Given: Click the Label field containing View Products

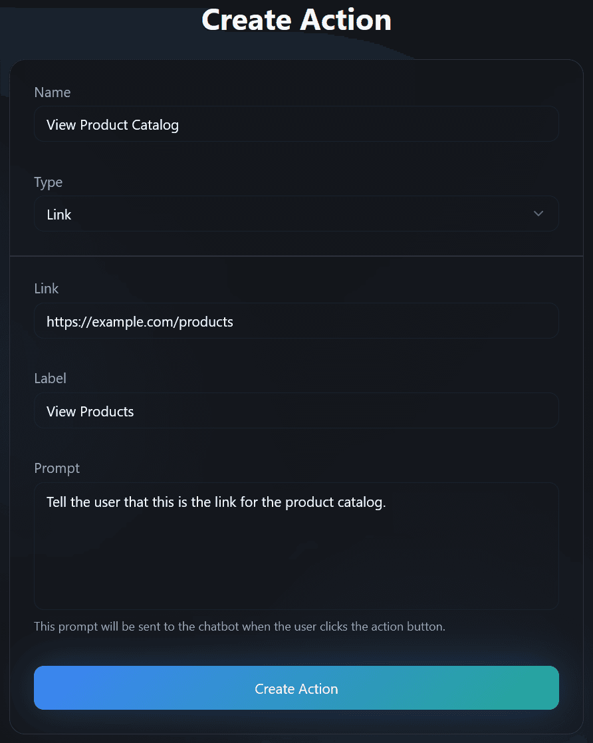Looking at the screenshot, I should tap(296, 410).
